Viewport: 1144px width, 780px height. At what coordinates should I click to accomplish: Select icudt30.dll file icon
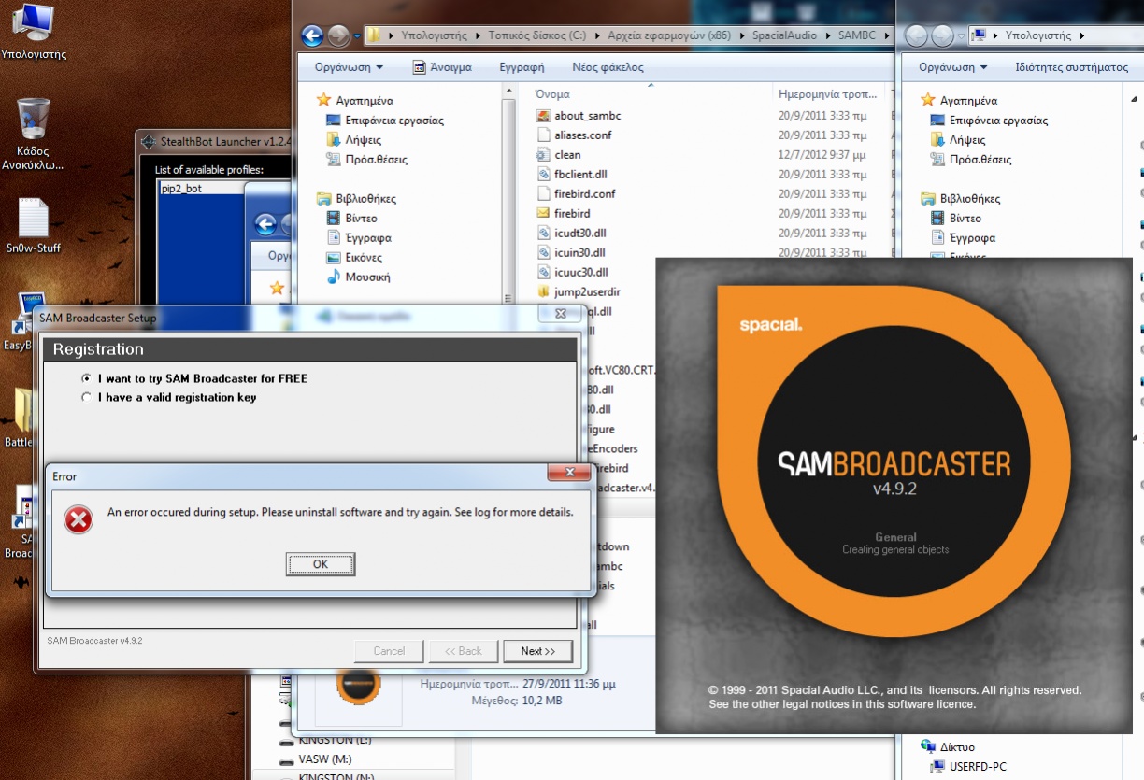click(545, 234)
